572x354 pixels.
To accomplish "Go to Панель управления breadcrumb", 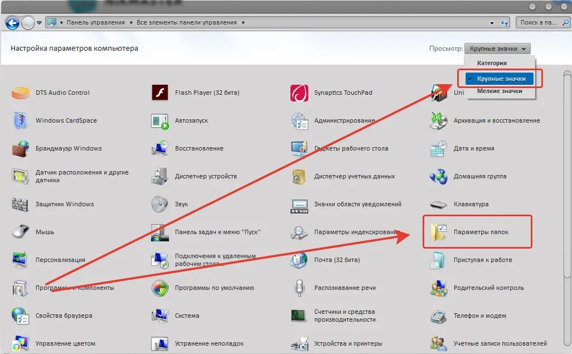I will (x=95, y=23).
